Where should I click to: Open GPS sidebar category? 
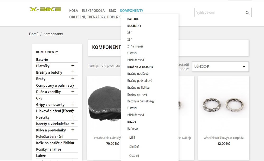[39, 98]
